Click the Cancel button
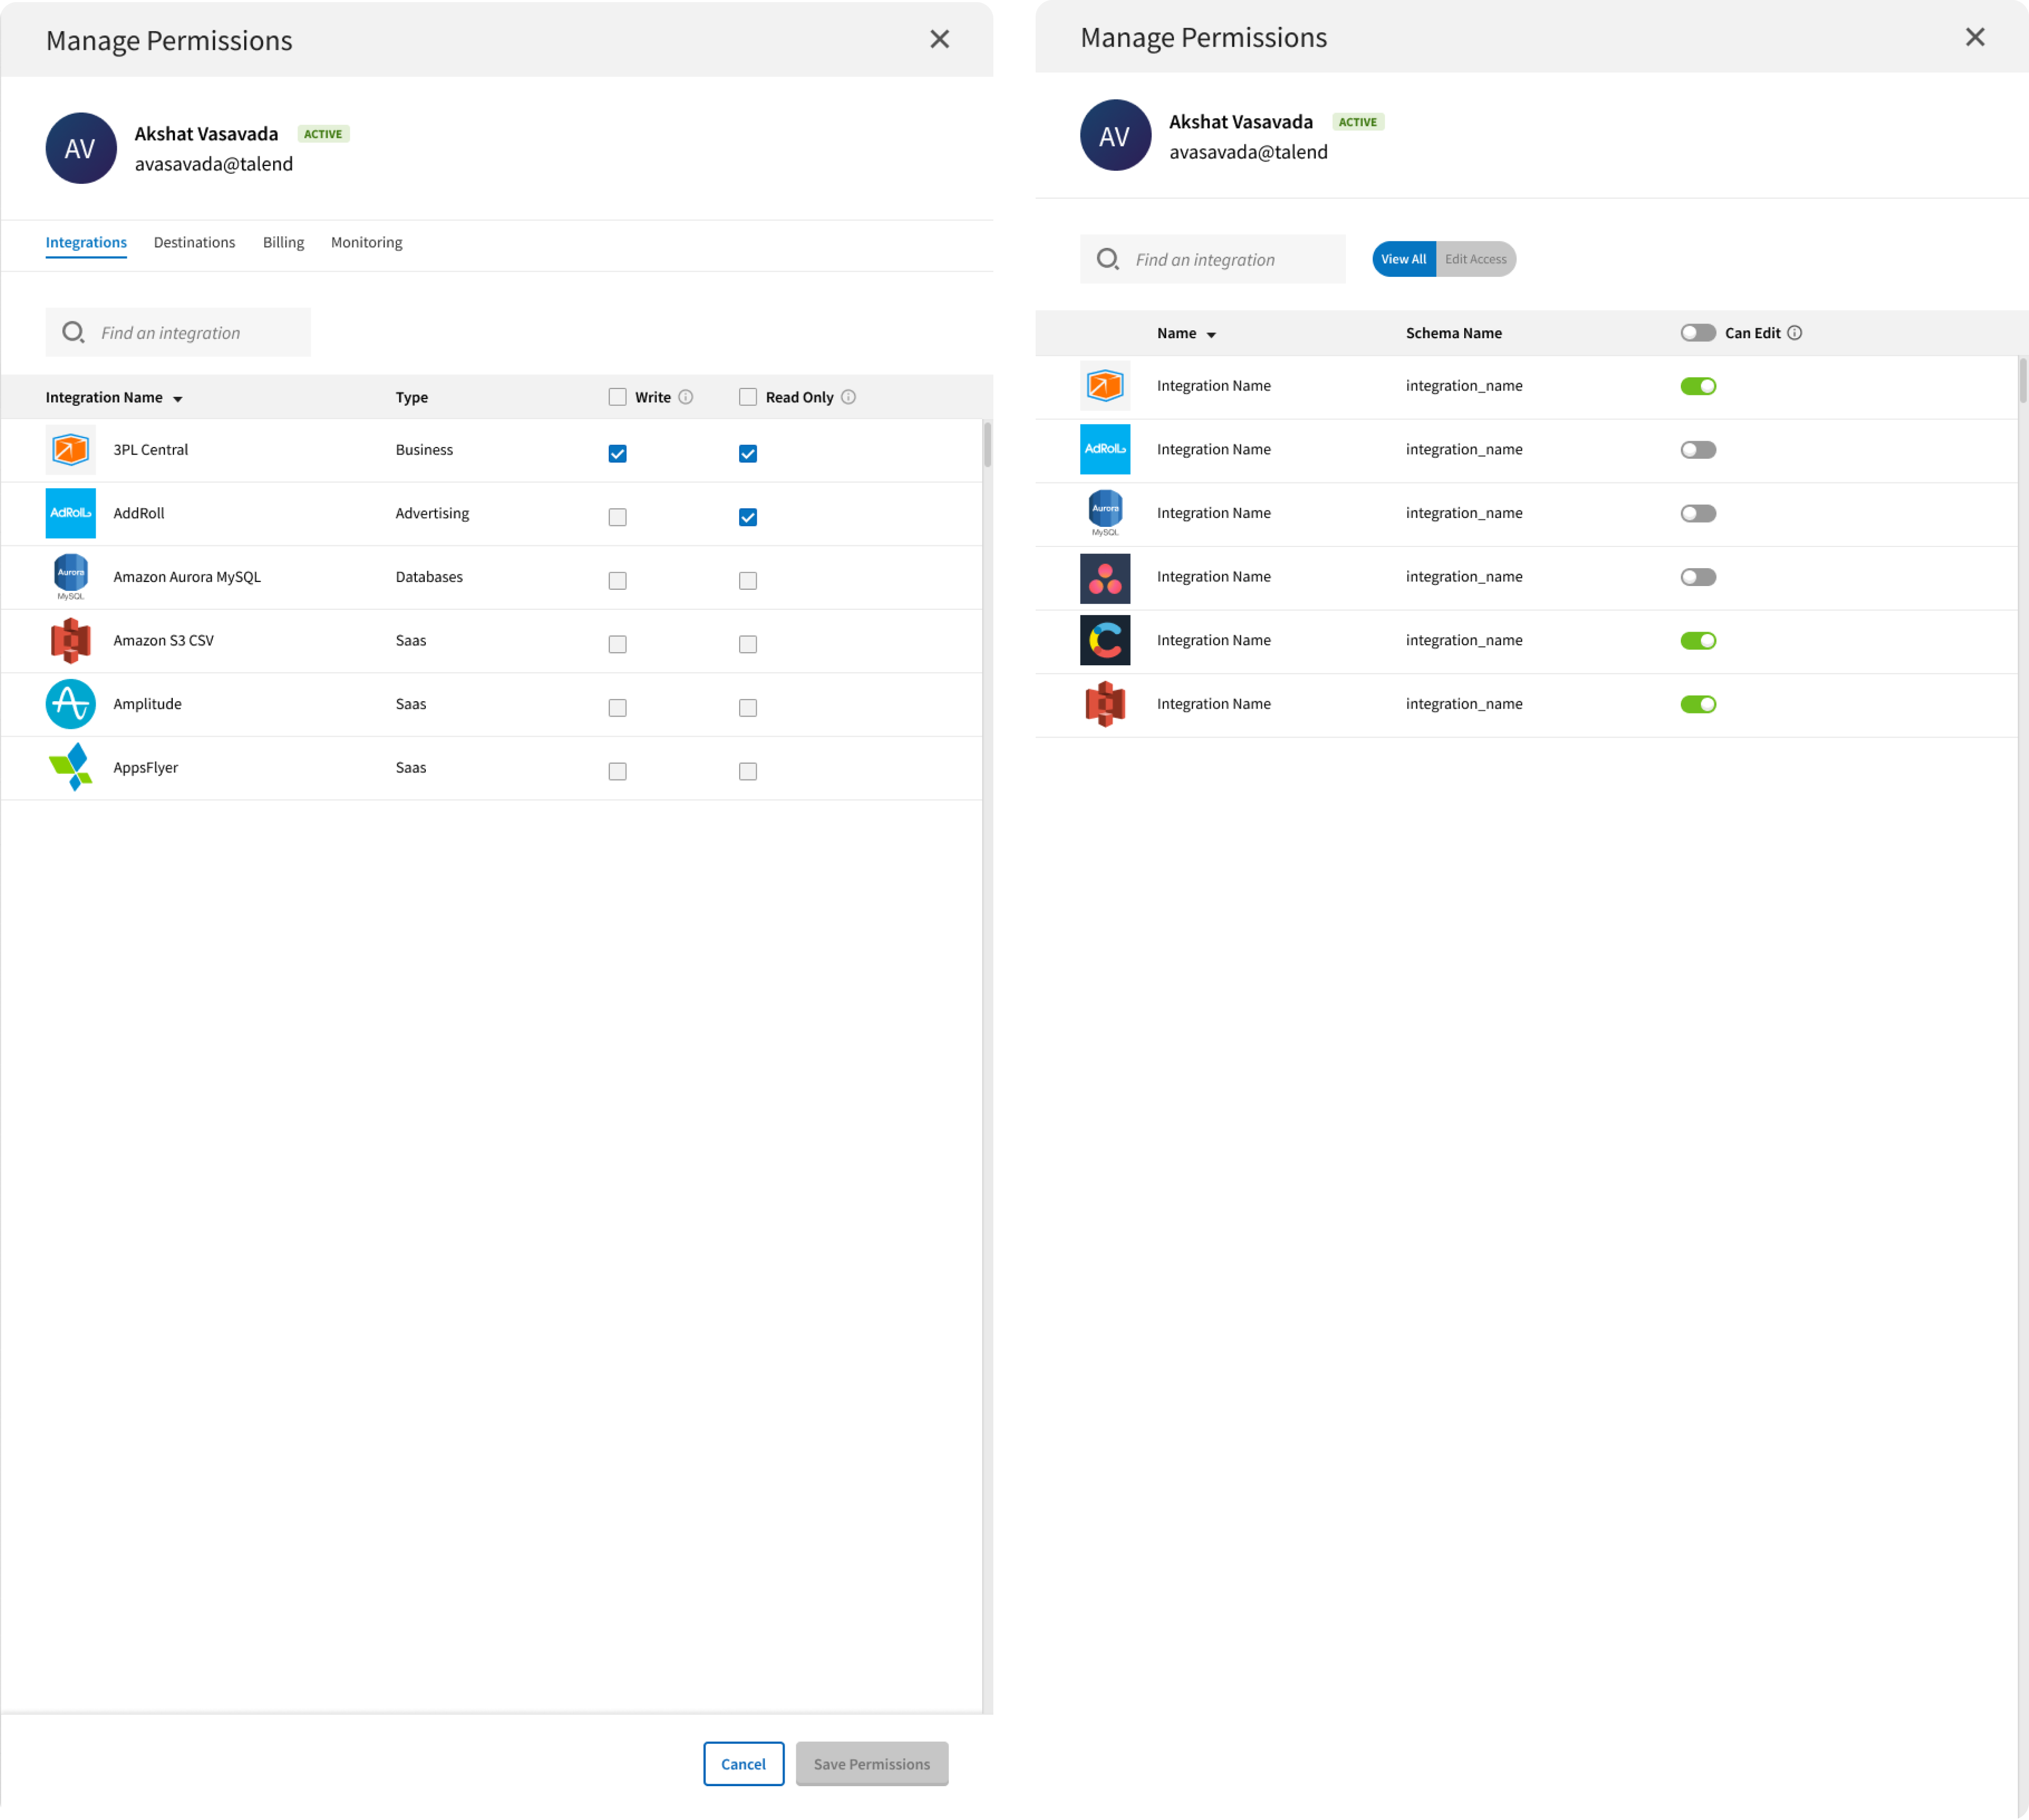Image resolution: width=2029 pixels, height=1820 pixels. [743, 1764]
